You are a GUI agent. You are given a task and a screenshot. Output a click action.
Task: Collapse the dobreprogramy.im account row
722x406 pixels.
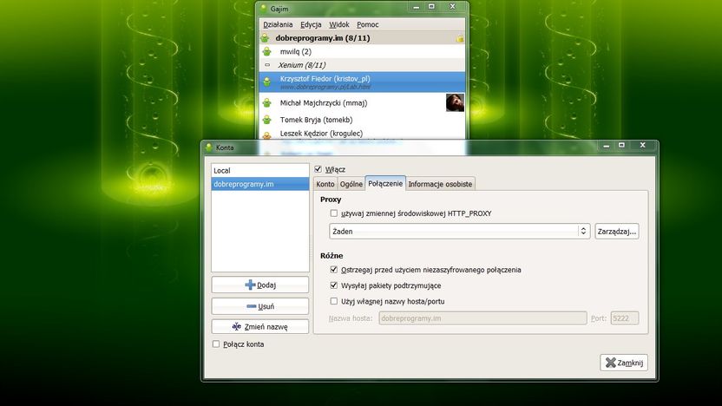click(x=266, y=38)
